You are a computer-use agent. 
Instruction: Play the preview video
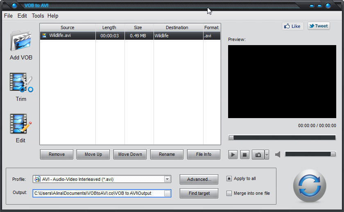pyautogui.click(x=233, y=155)
